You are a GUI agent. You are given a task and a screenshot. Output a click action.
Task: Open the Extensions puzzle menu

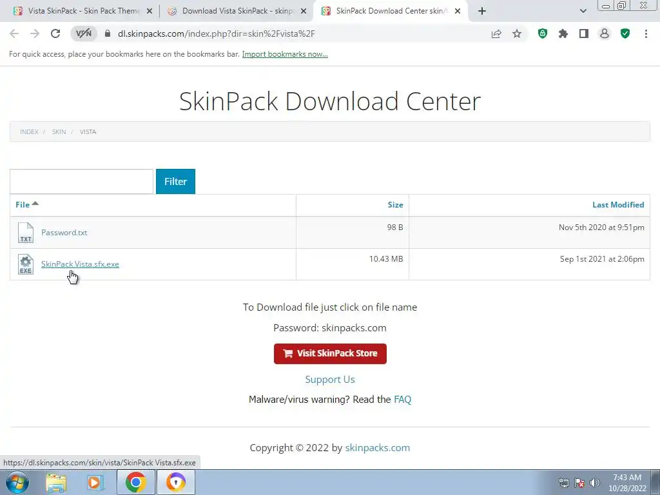(x=563, y=34)
